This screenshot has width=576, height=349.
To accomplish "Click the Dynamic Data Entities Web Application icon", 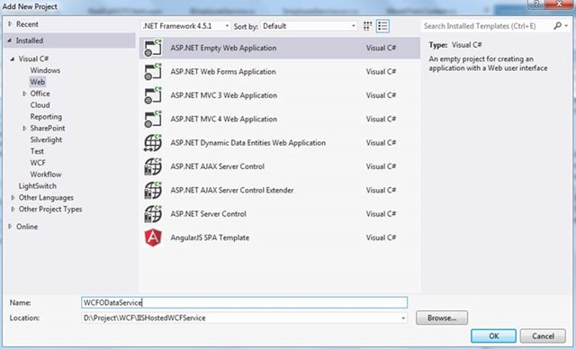I will (x=153, y=143).
